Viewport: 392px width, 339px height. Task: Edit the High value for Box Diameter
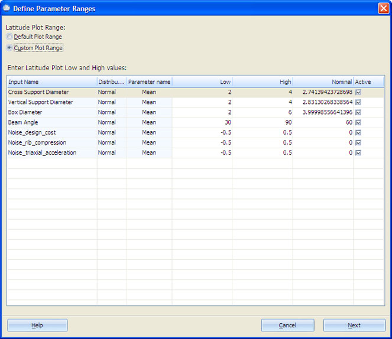(x=263, y=112)
